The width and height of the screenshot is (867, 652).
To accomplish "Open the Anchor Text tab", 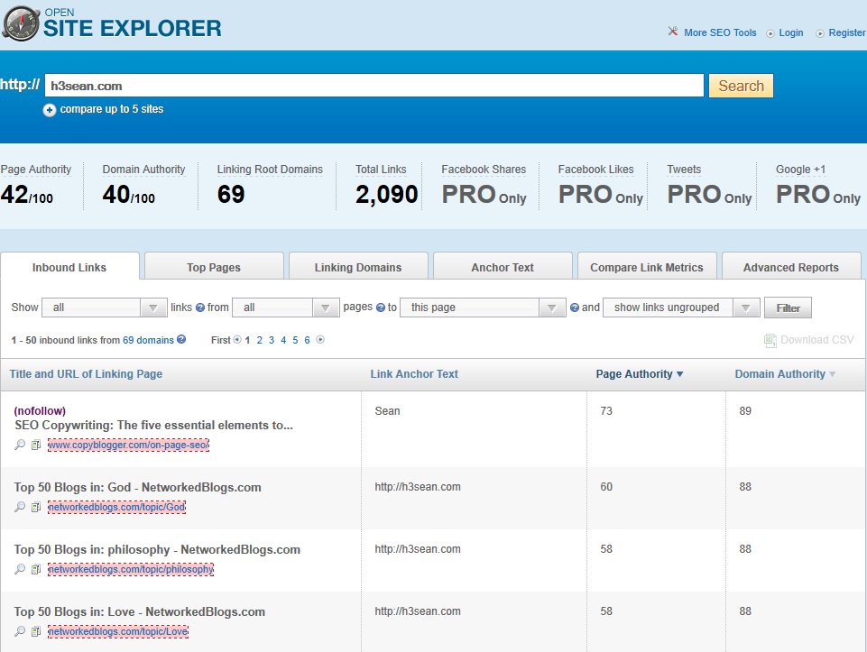I will 503,267.
